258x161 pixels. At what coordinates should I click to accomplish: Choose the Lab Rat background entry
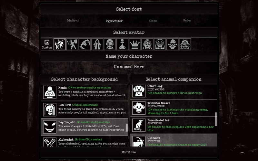coord(84,109)
